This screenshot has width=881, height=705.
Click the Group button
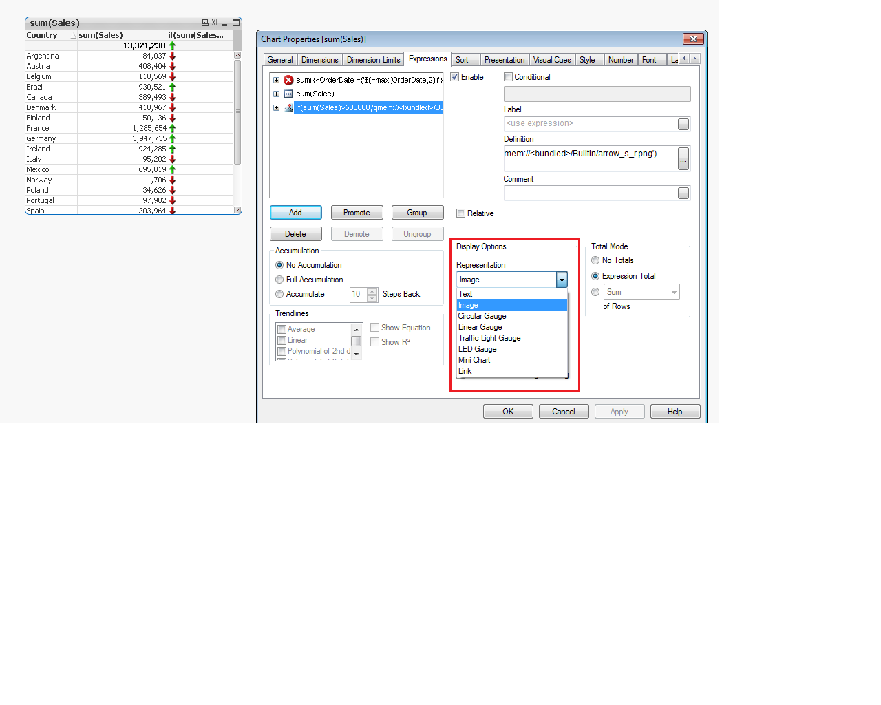417,213
